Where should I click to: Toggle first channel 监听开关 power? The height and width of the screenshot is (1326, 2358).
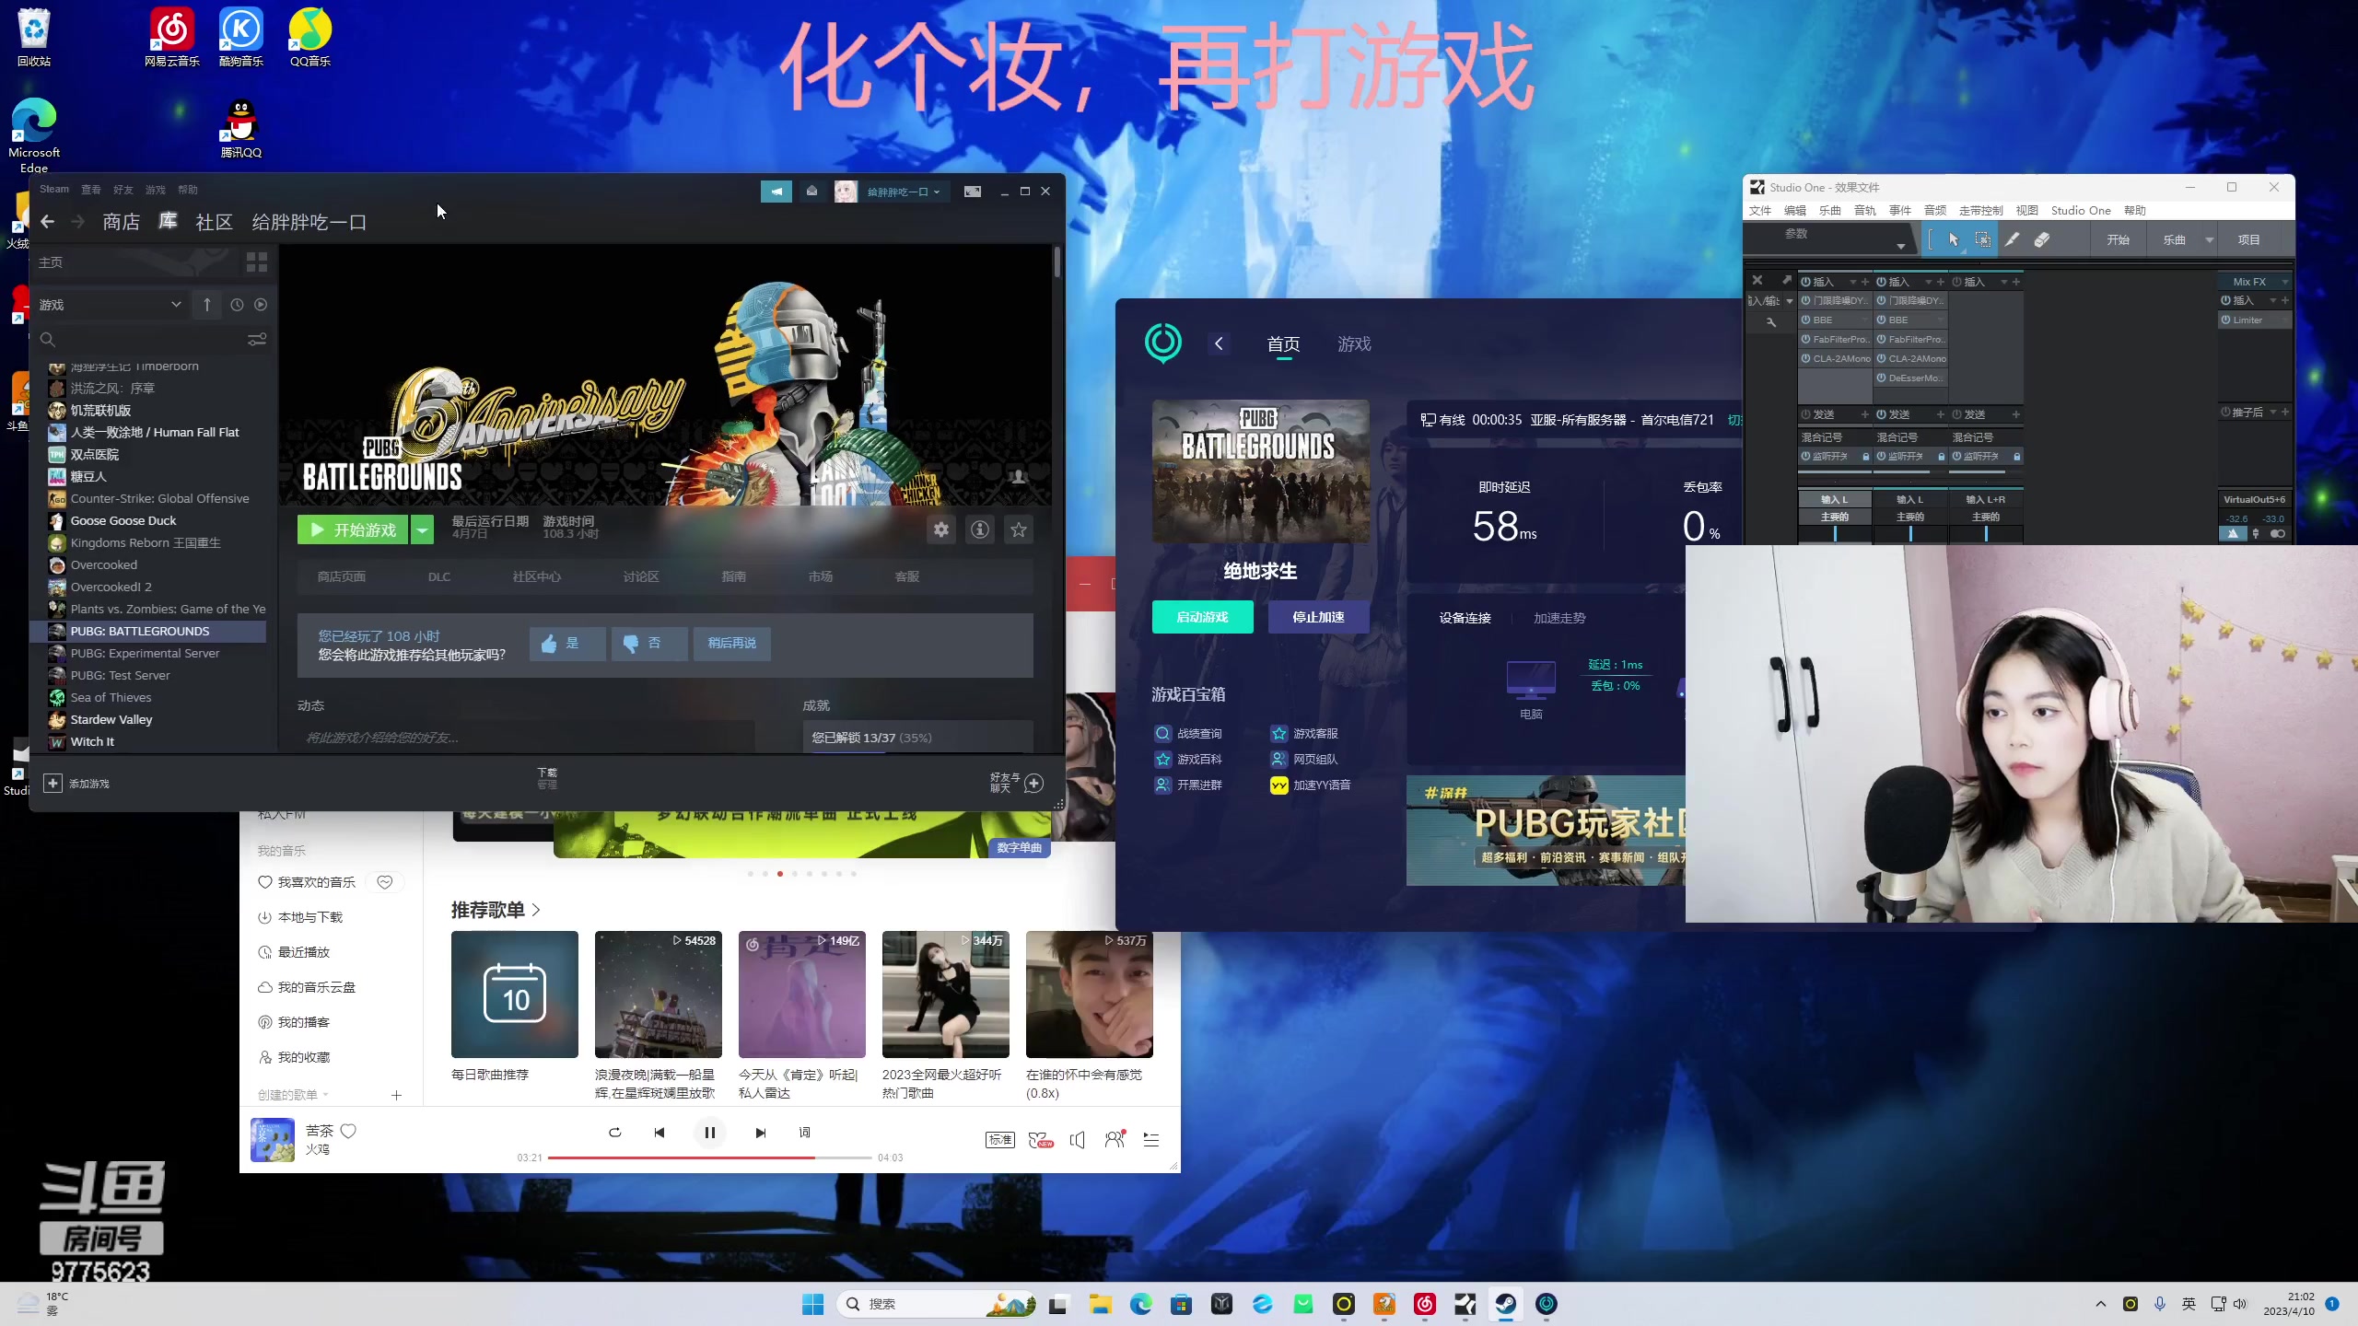pyautogui.click(x=1806, y=457)
